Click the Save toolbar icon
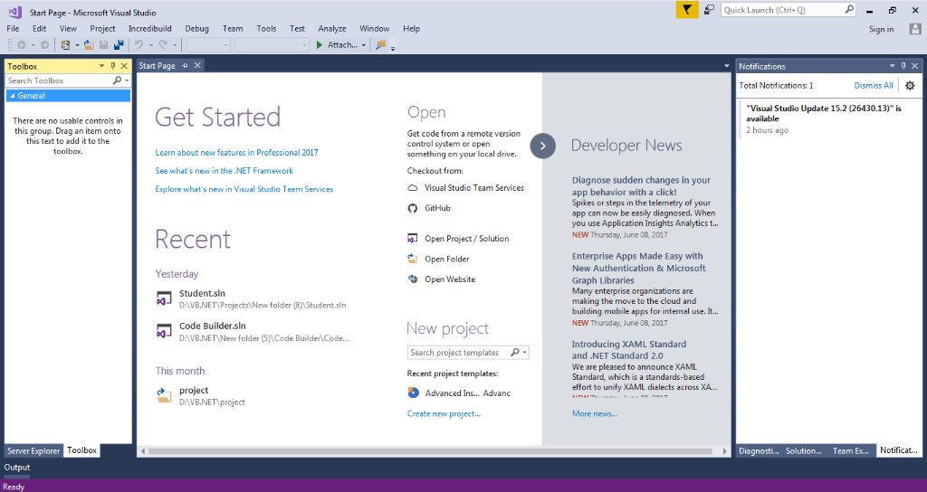 pos(103,45)
